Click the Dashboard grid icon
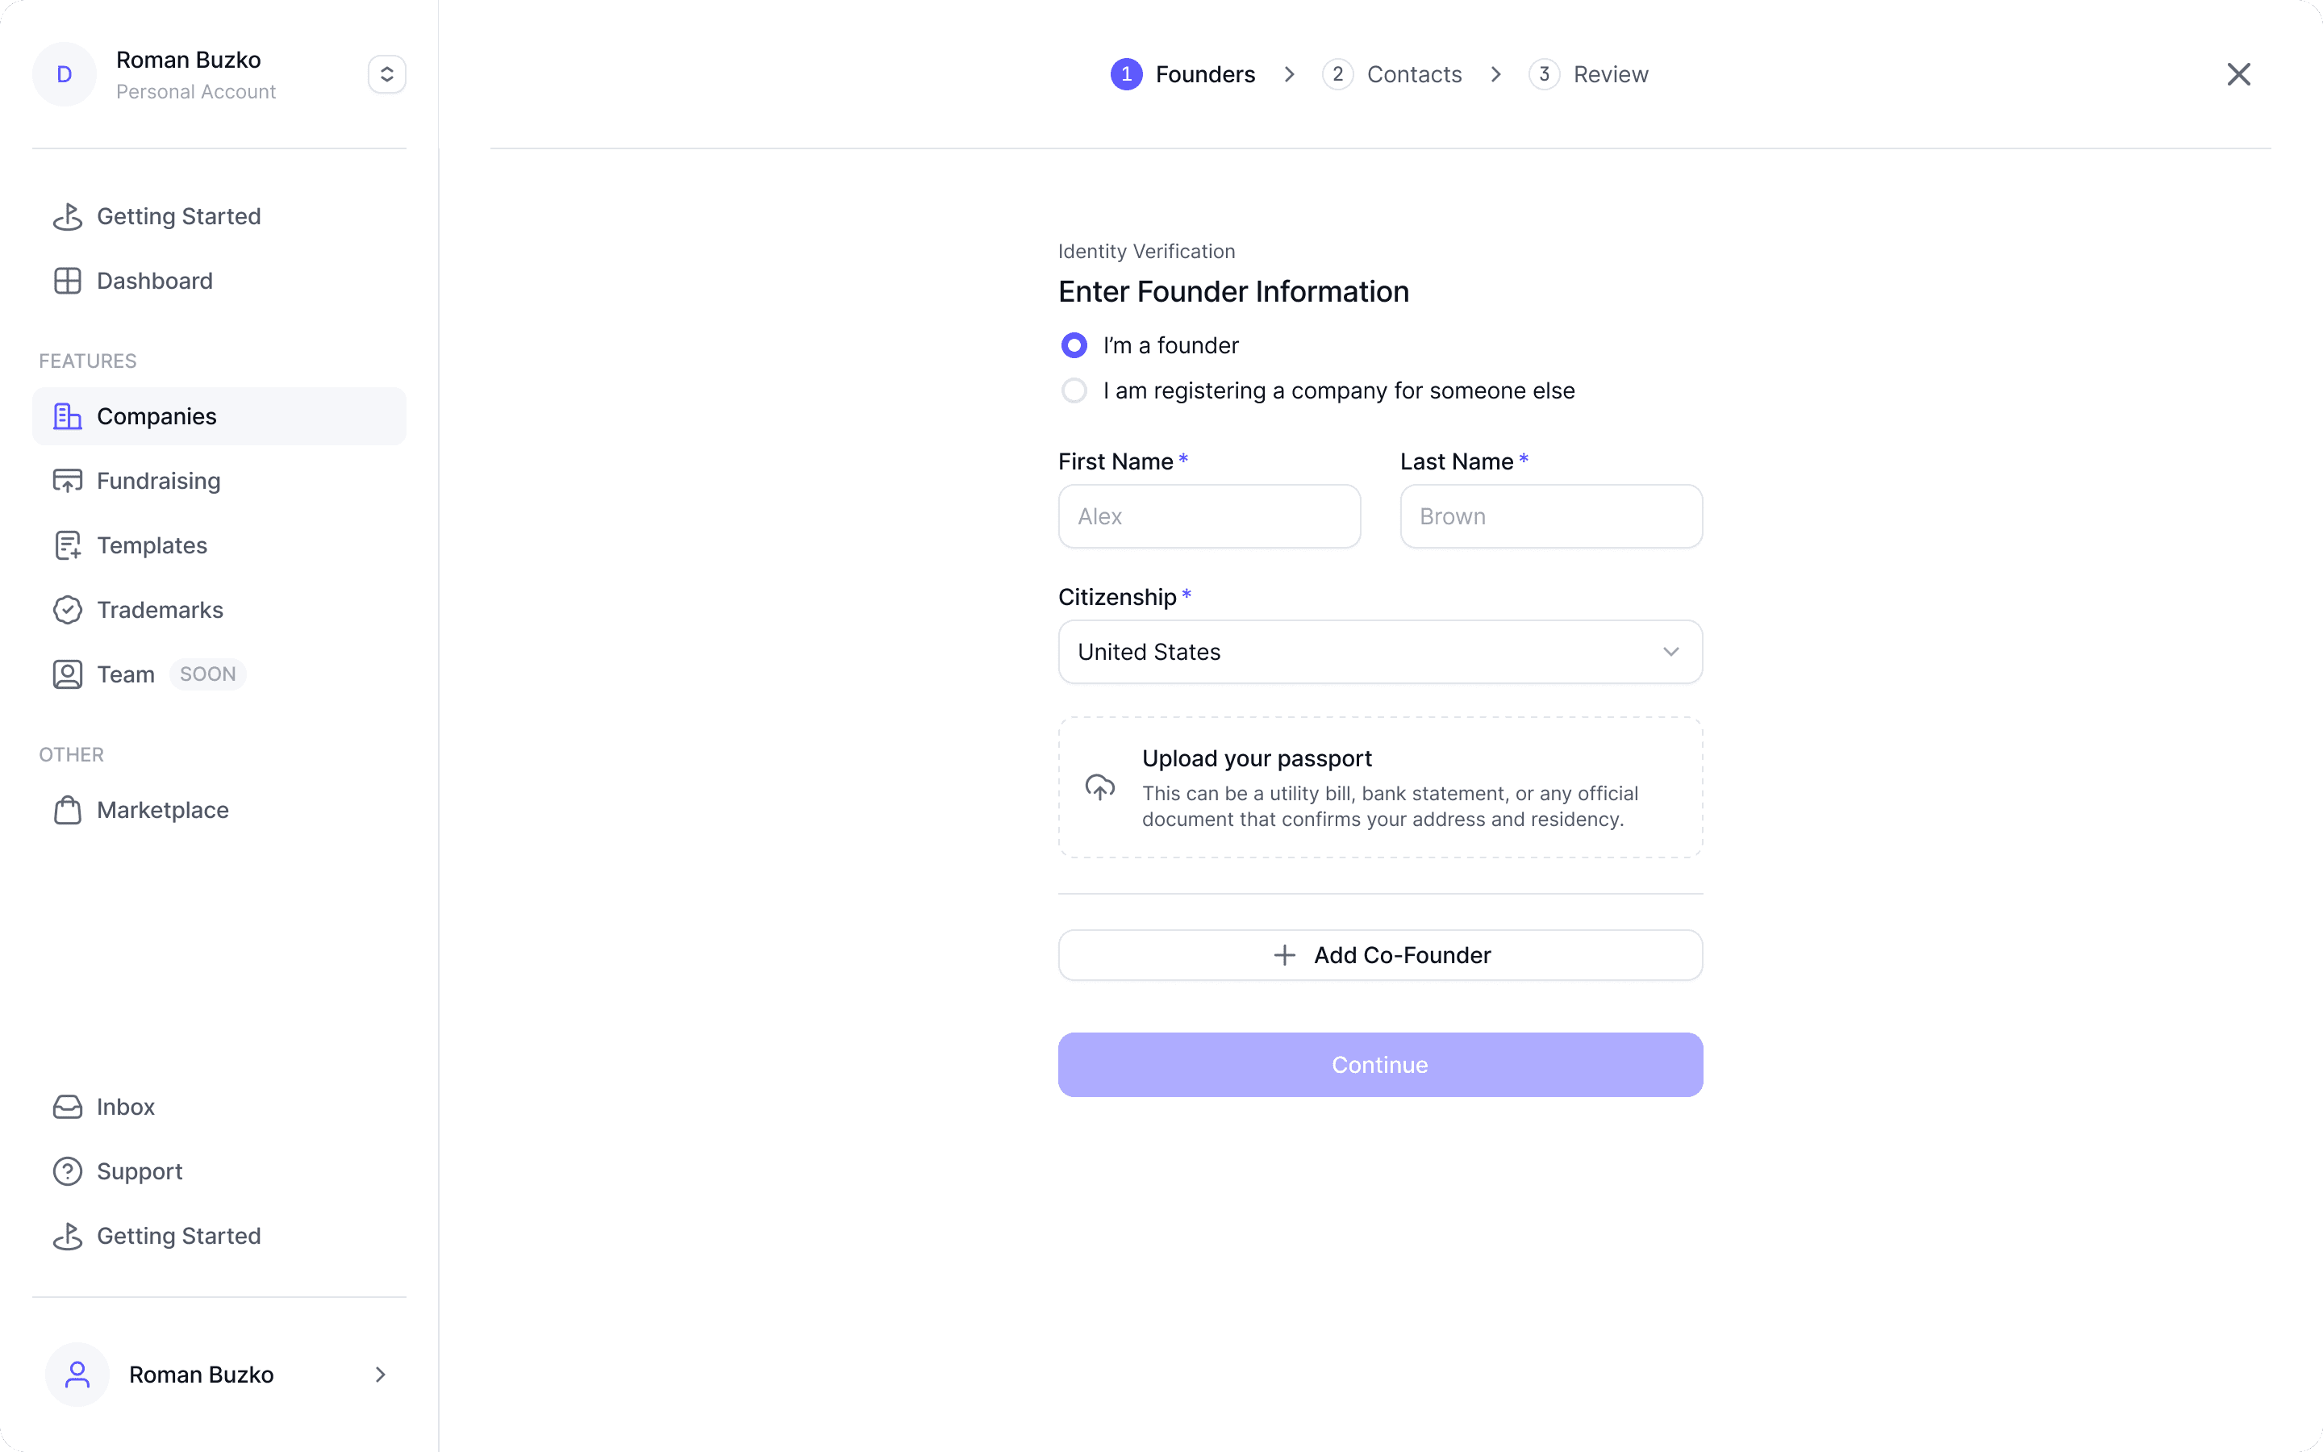The width and height of the screenshot is (2323, 1452). [67, 281]
